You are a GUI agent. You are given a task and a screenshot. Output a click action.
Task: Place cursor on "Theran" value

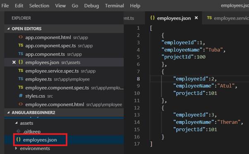229,122
